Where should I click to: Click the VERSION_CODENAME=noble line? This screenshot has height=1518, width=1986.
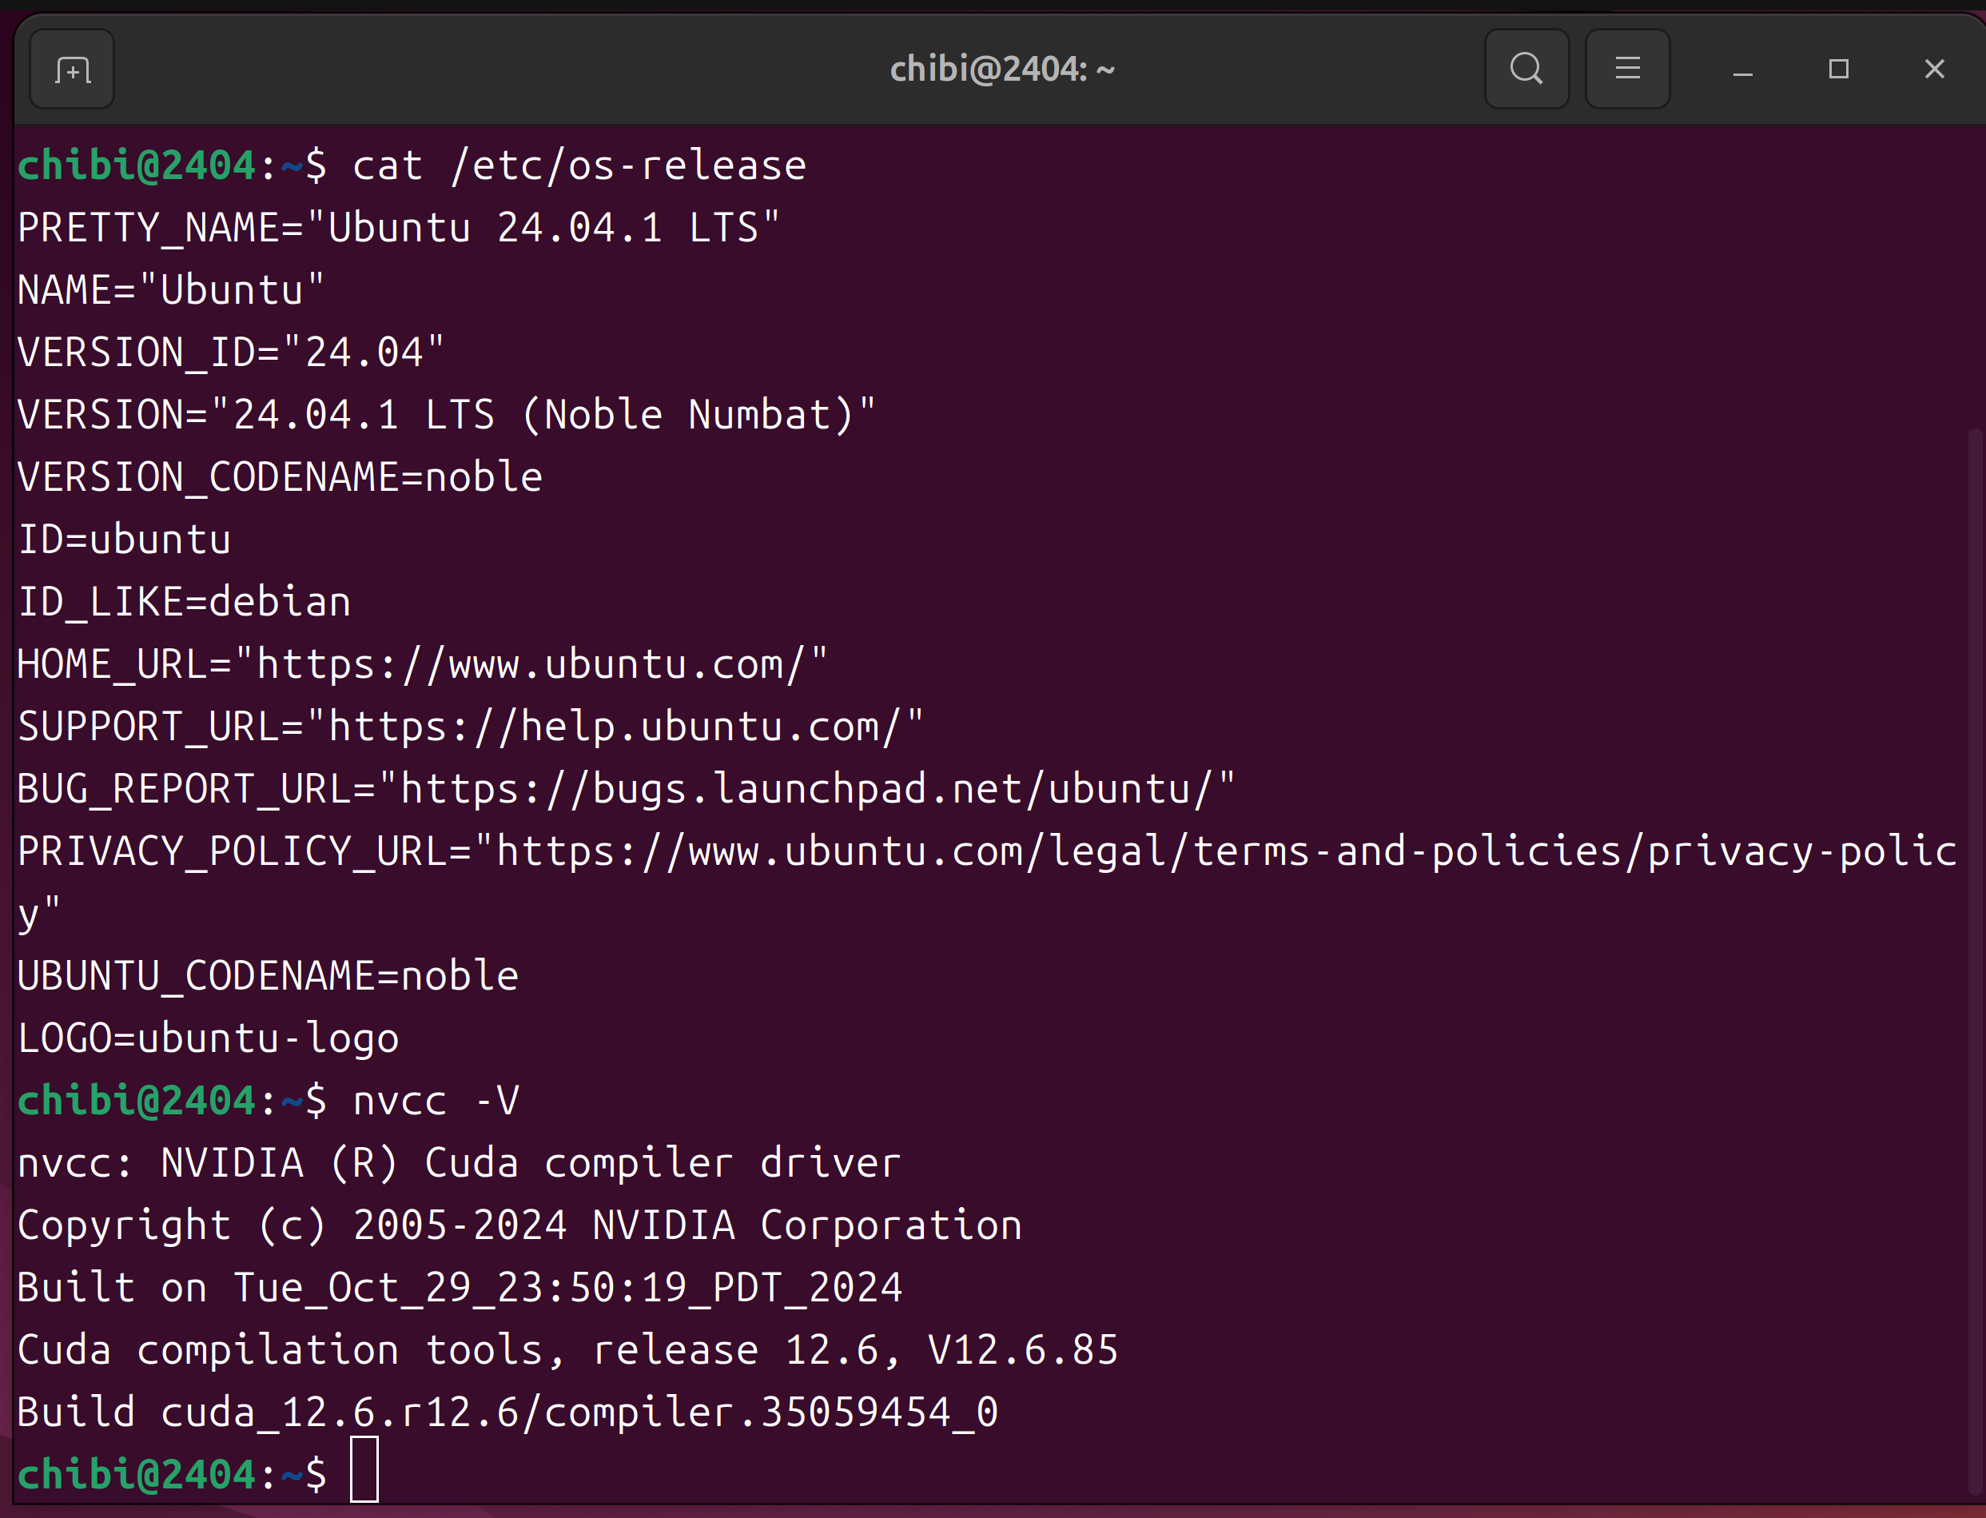280,478
